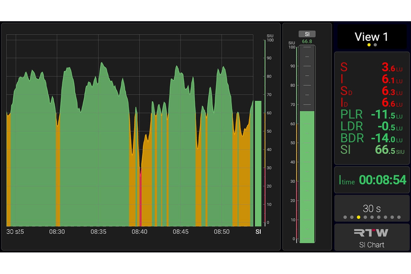Select the I 6.1 LU readout
Screen dimensions: 411x274
tap(372, 79)
